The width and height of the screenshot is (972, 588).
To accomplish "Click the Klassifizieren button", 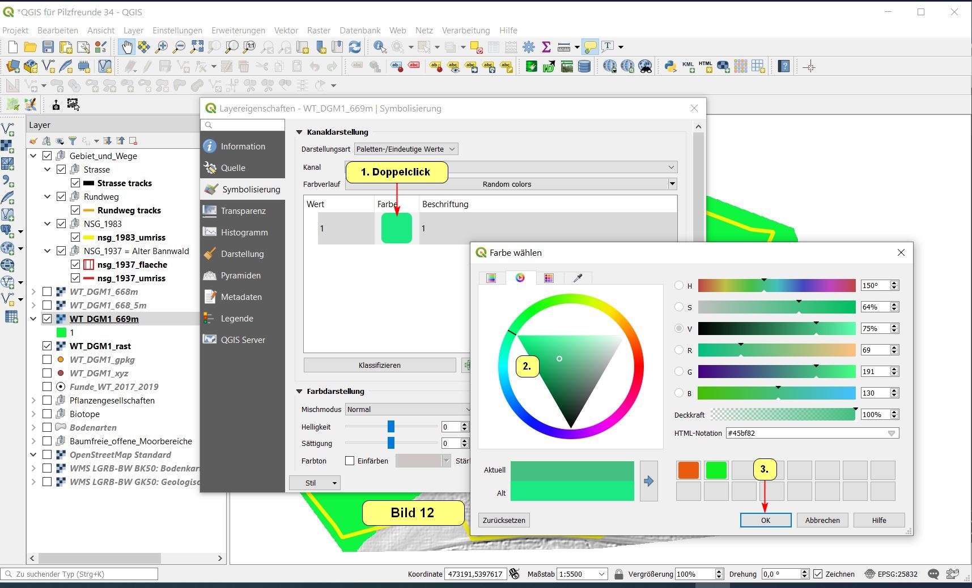I will click(379, 365).
